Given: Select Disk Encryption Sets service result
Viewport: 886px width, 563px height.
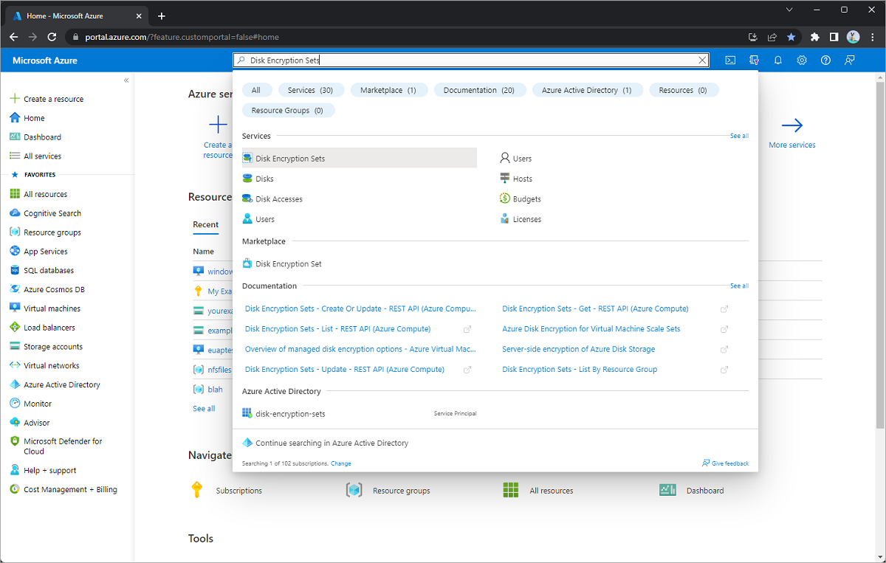Looking at the screenshot, I should tap(289, 159).
